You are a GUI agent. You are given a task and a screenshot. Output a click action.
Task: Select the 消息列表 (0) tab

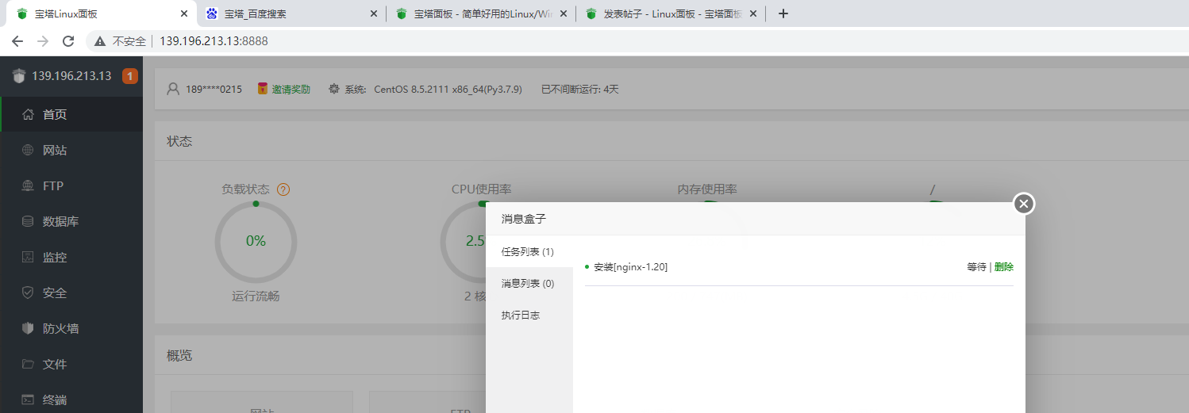pyautogui.click(x=529, y=283)
